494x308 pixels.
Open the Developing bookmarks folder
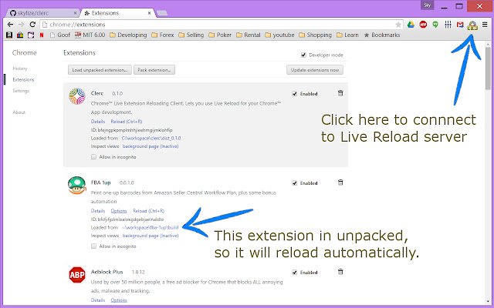click(x=128, y=35)
